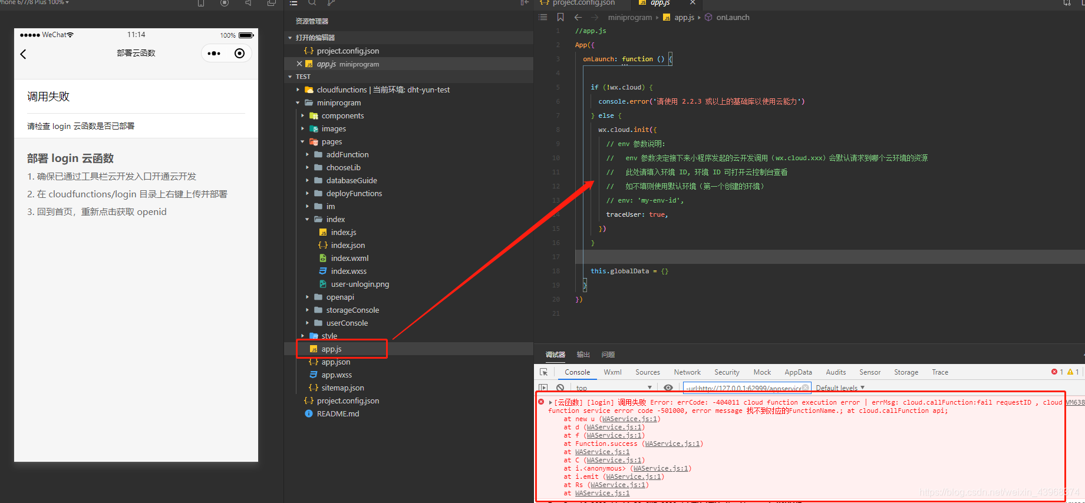The image size is (1085, 503).
Task: Close app.js in open editors list
Action: pos(299,64)
